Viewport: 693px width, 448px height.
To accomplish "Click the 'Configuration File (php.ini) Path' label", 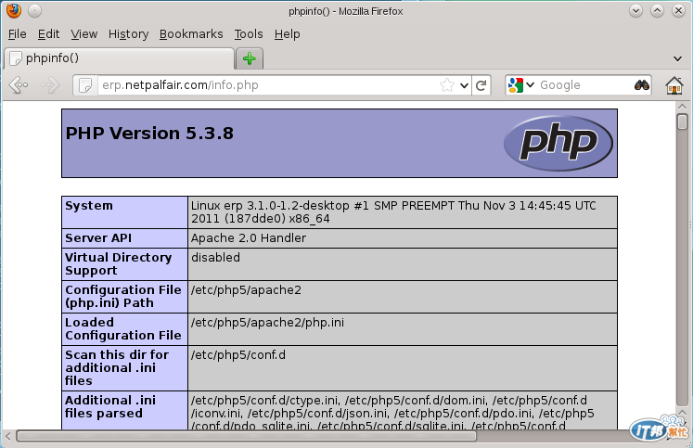I will [122, 297].
